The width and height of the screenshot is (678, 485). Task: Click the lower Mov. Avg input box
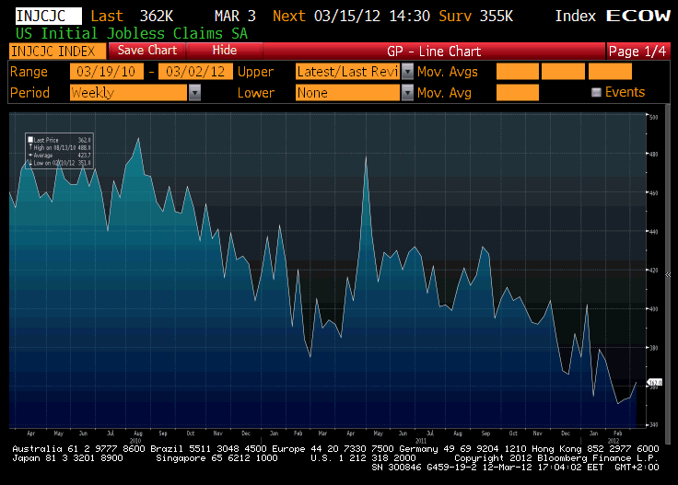(518, 92)
